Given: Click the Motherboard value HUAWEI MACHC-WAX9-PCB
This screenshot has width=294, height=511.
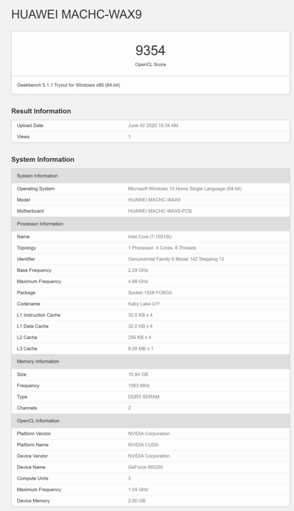Looking at the screenshot, I should (160, 211).
